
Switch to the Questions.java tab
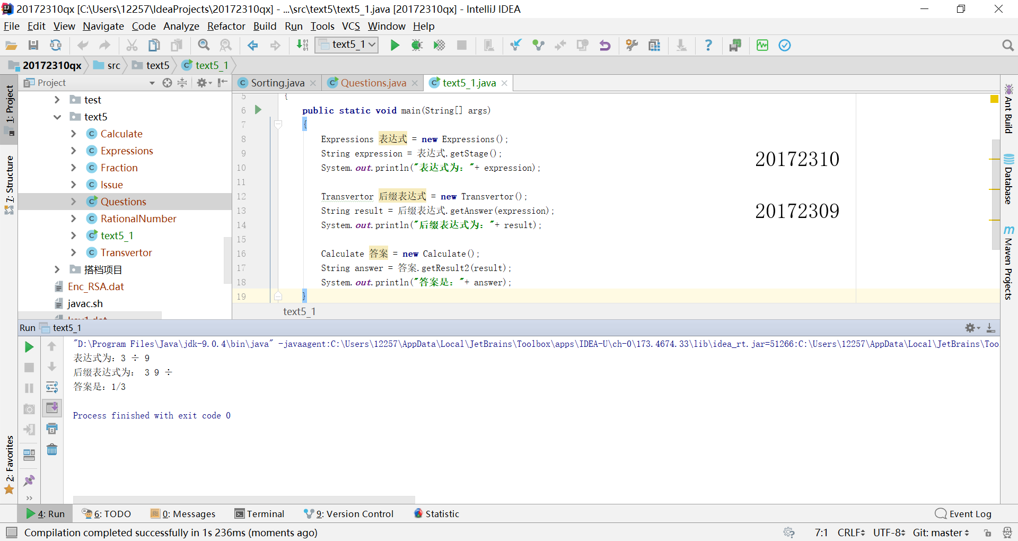373,83
